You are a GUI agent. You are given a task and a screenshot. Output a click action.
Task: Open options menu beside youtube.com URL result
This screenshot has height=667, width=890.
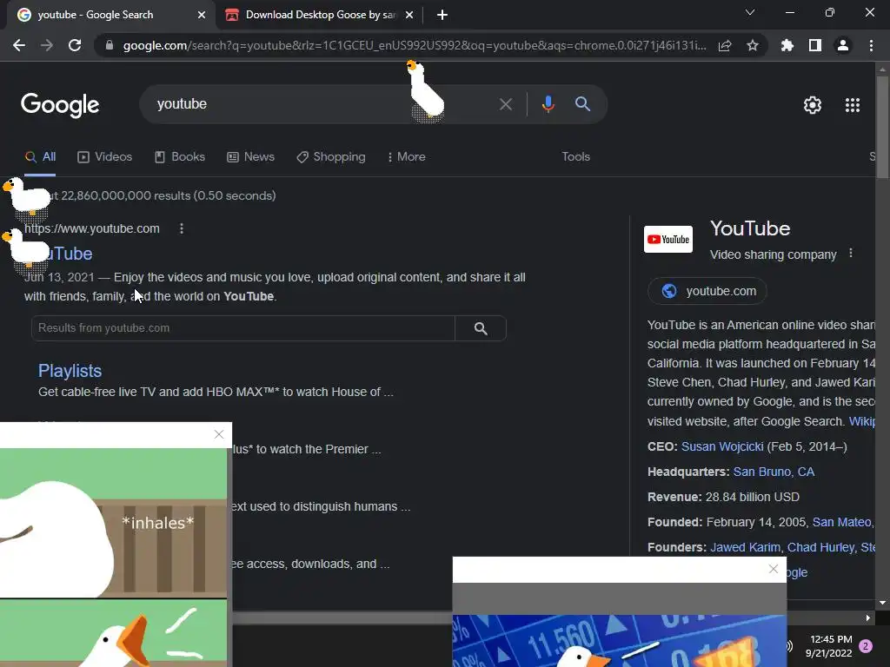[x=182, y=228]
